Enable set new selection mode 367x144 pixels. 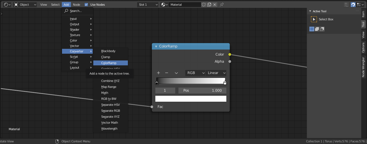(312, 29)
